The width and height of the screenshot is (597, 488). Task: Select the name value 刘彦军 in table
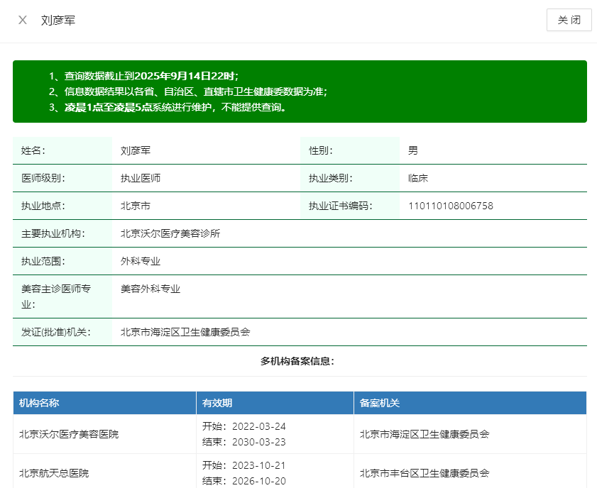136,150
